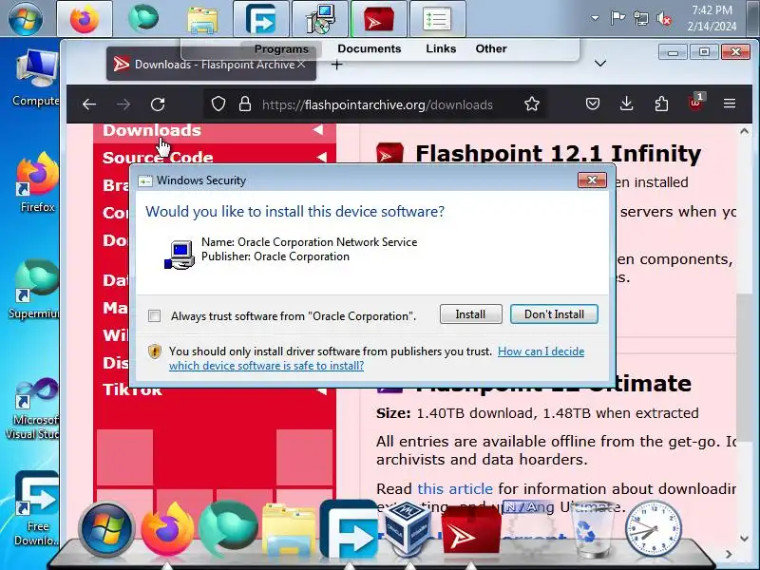Open Supermium from the top taskbar
Viewport: 760px width, 570px height.
(x=143, y=19)
